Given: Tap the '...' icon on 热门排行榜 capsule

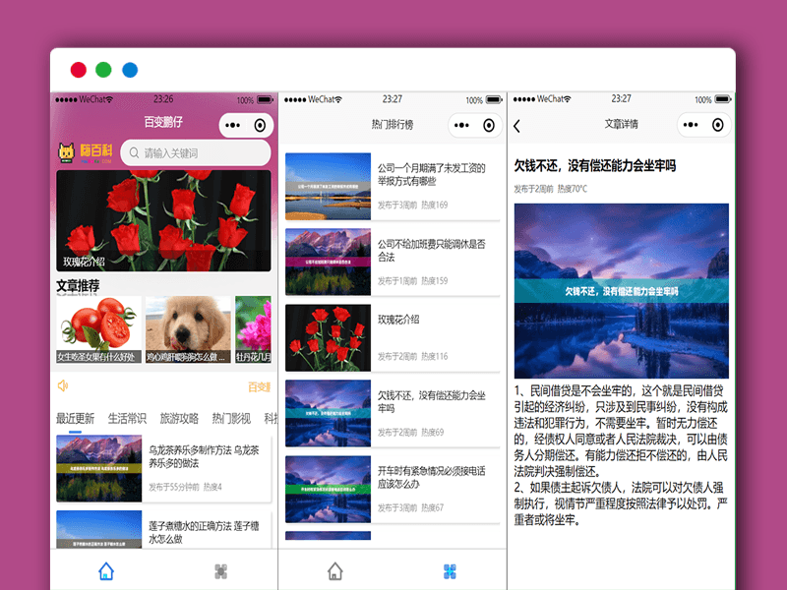Looking at the screenshot, I should coord(461,126).
